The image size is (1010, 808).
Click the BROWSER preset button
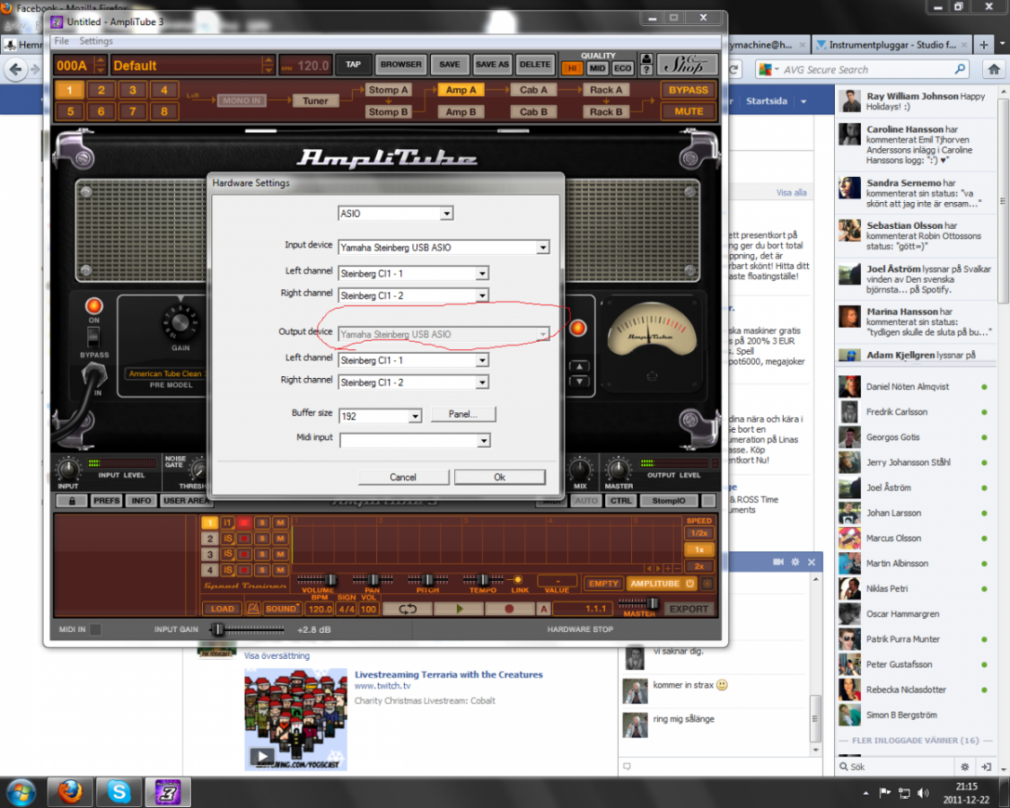(x=400, y=65)
